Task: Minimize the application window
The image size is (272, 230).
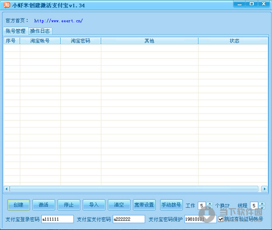Action: pos(239,4)
